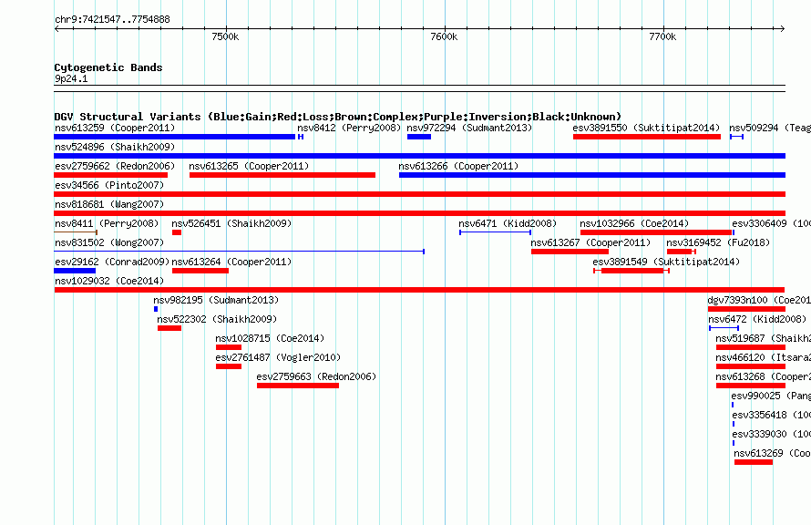The image size is (811, 525).
Task: Select the red bar under nsv613269
Action: [x=754, y=462]
